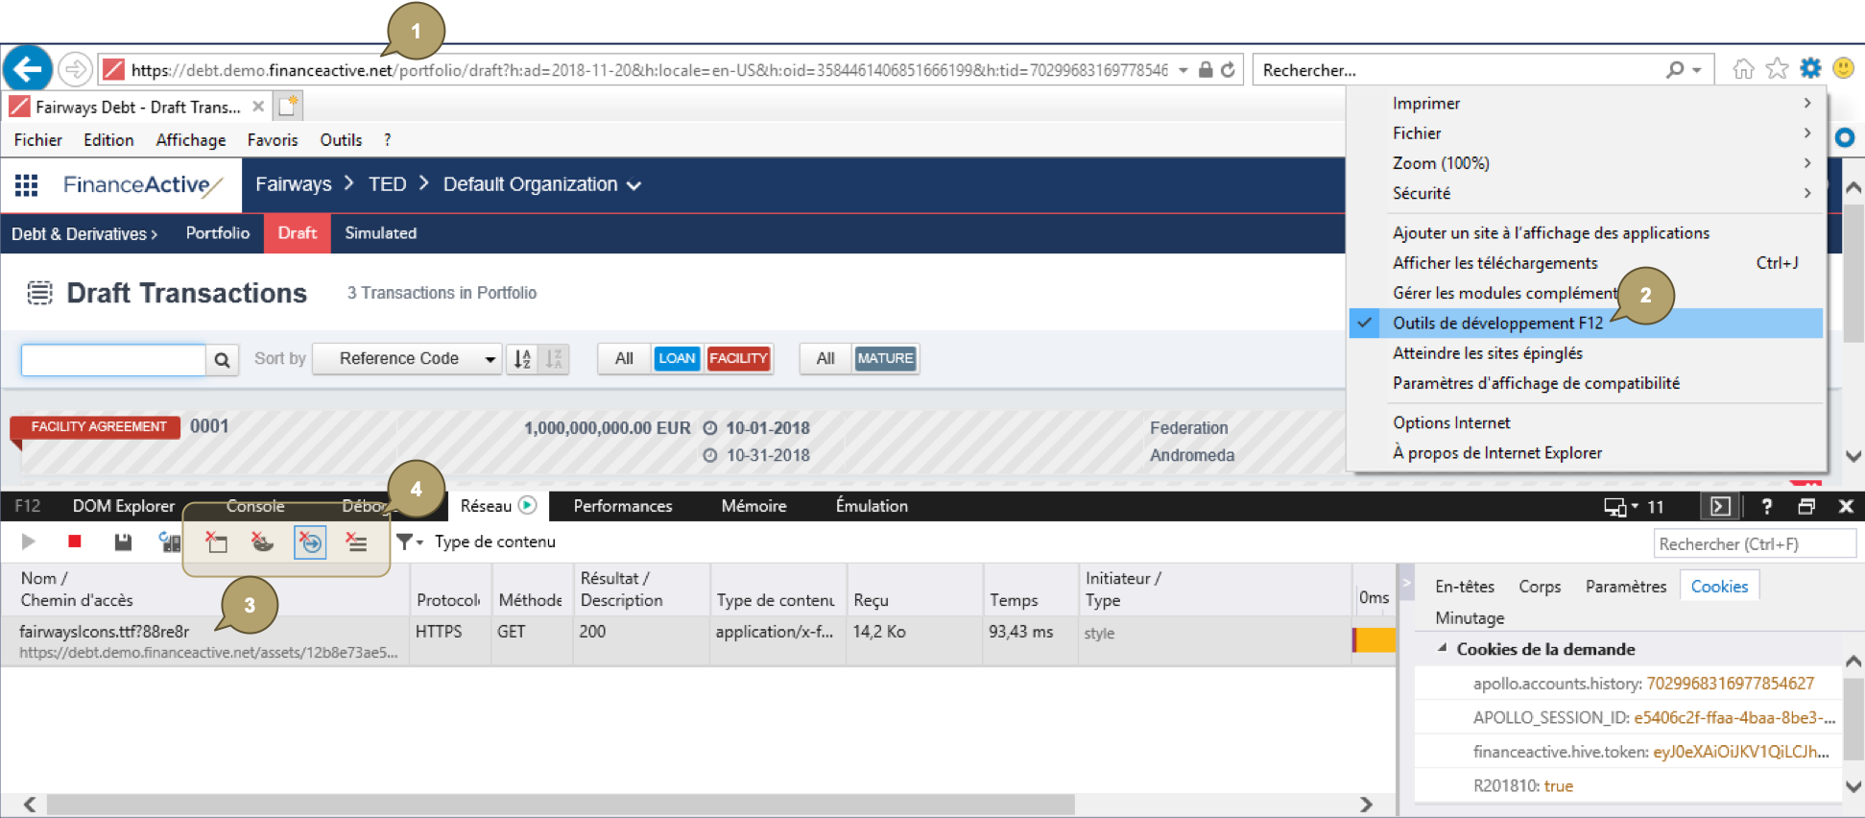1865x818 pixels.
Task: Choose Options Internet from tools menu
Action: tap(1586, 422)
